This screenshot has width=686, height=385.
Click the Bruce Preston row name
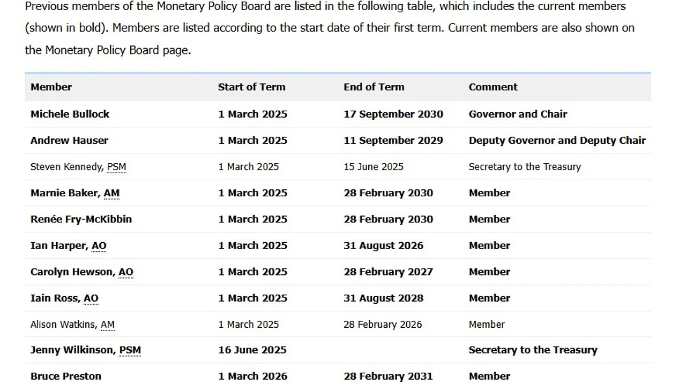point(66,376)
